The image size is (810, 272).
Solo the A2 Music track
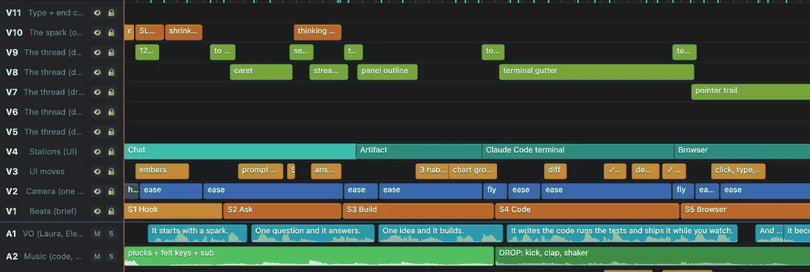click(111, 256)
